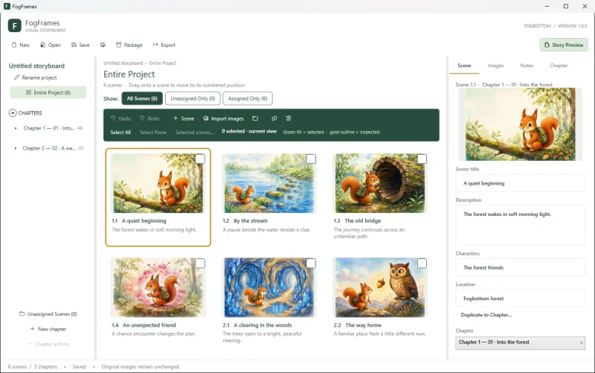Switch to Images tab
This screenshot has height=373, width=595.
(495, 66)
